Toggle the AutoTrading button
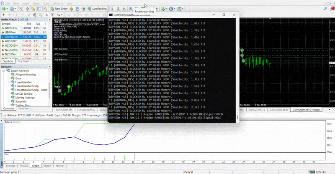Image resolution: width=335 pixels, height=174 pixels. [97, 9]
